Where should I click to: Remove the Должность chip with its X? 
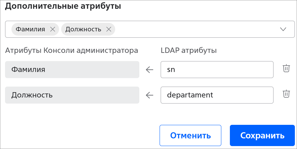[109, 29]
